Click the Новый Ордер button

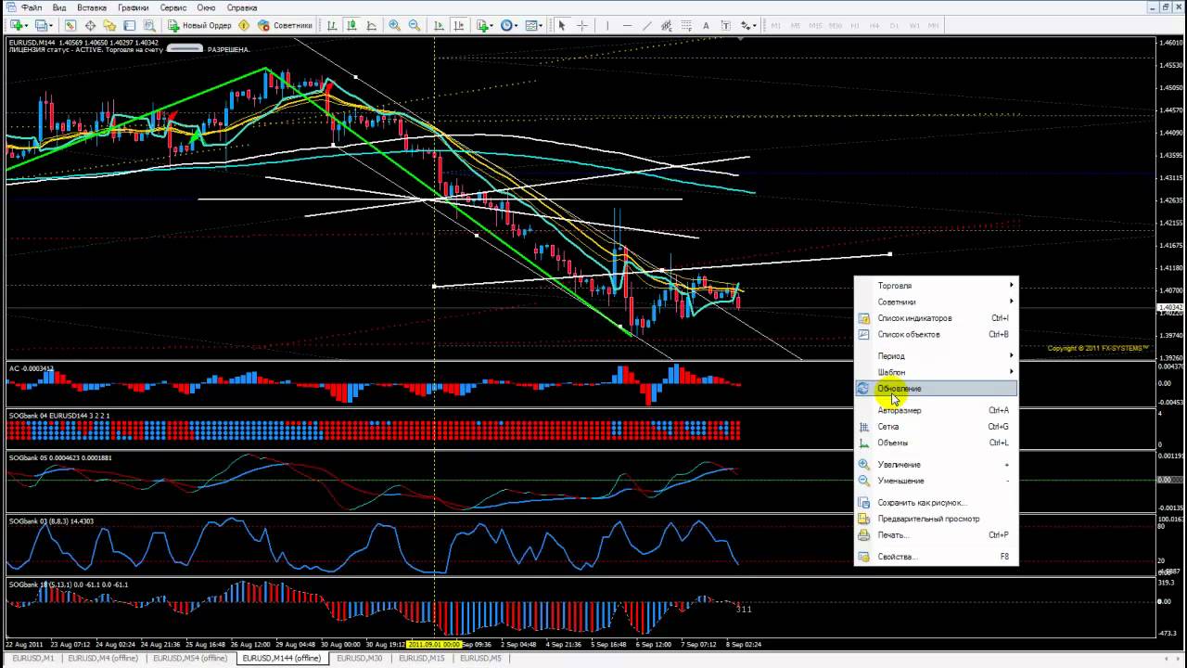coord(199,26)
